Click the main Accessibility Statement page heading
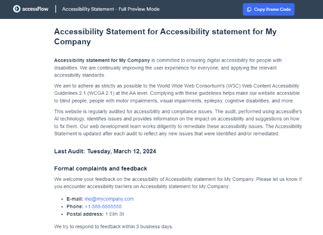Viewport: 323px width, 235px height. [165, 37]
